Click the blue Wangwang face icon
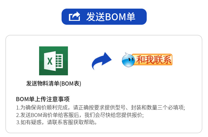This screenshot has width=208, height=137. tap(128, 60)
